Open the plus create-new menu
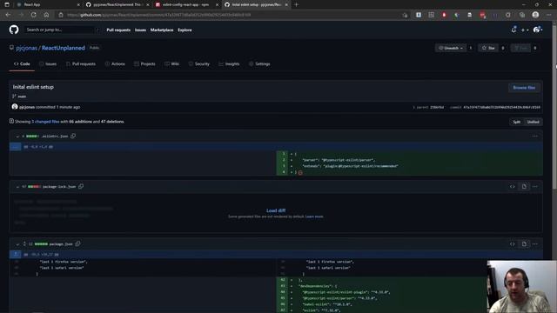 point(525,30)
